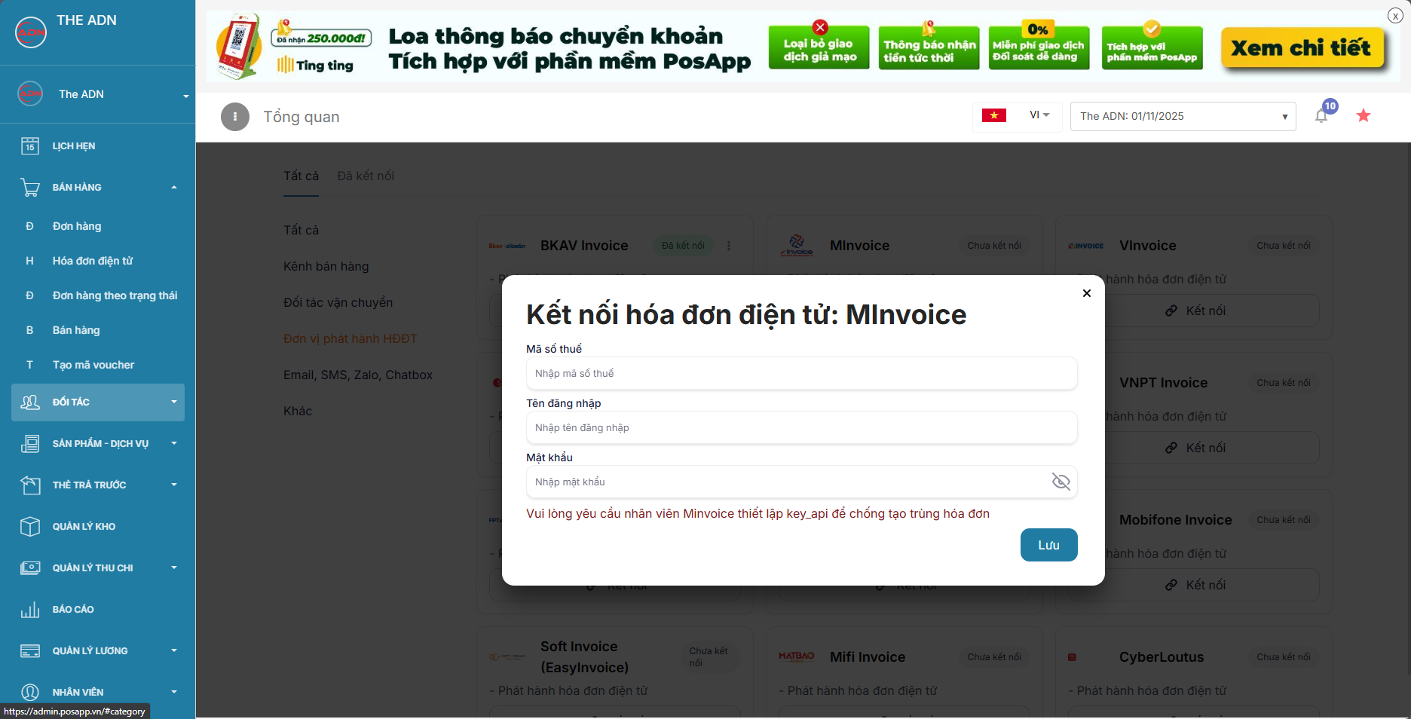Click the Mã số thuế input field

(x=802, y=373)
